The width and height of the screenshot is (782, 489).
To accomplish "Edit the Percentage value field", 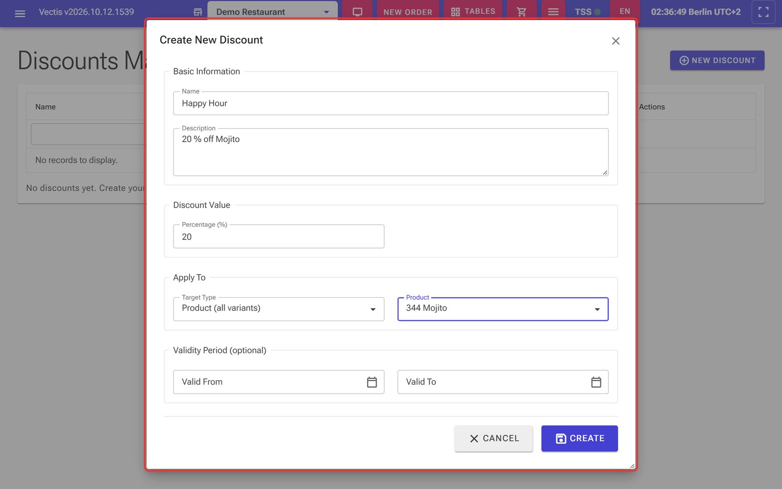I will (x=278, y=237).
